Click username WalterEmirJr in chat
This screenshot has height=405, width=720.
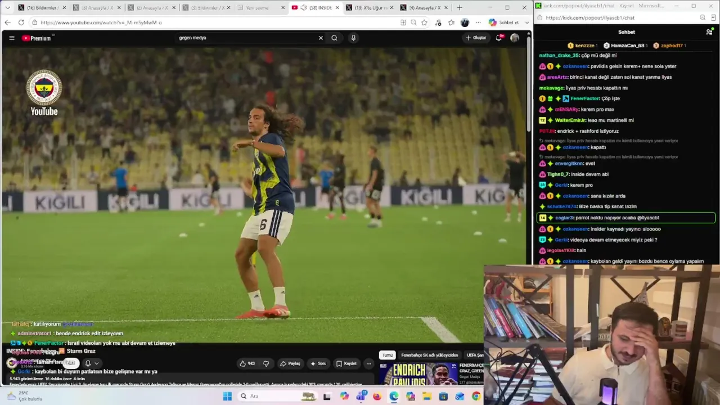coord(570,120)
